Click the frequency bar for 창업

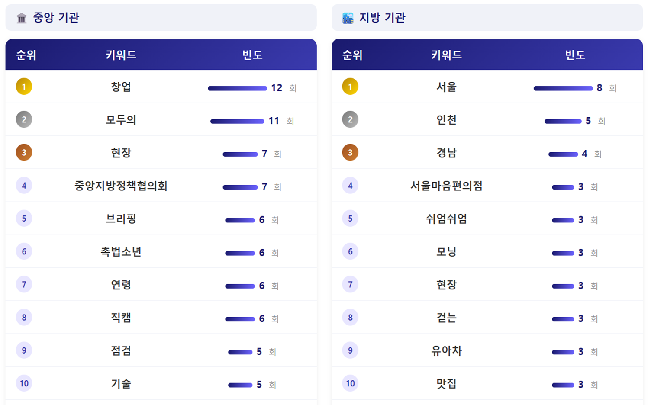point(237,88)
